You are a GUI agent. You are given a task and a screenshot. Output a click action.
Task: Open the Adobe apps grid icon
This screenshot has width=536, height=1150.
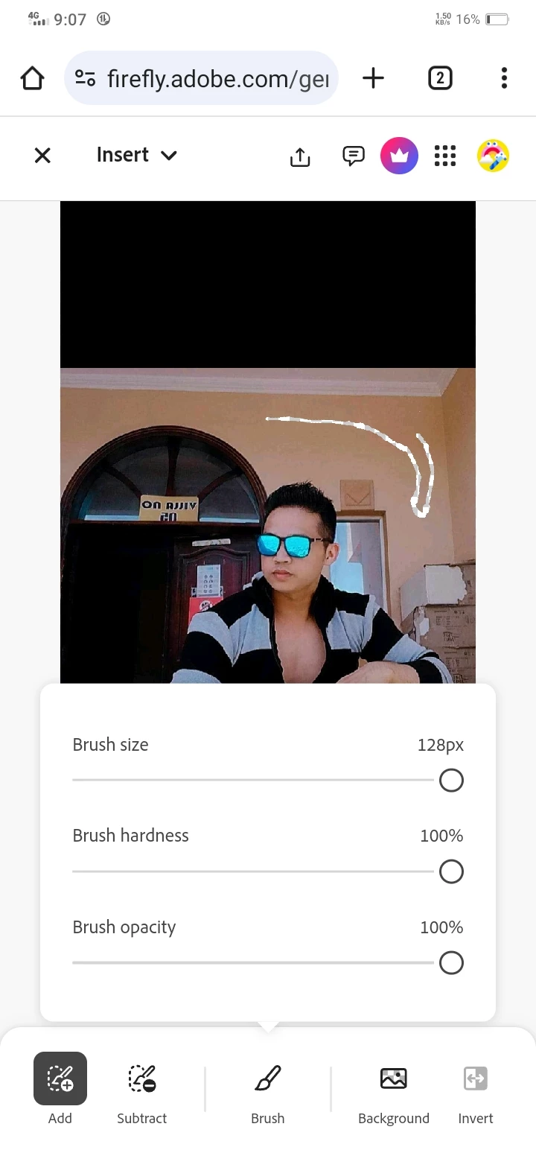click(445, 156)
